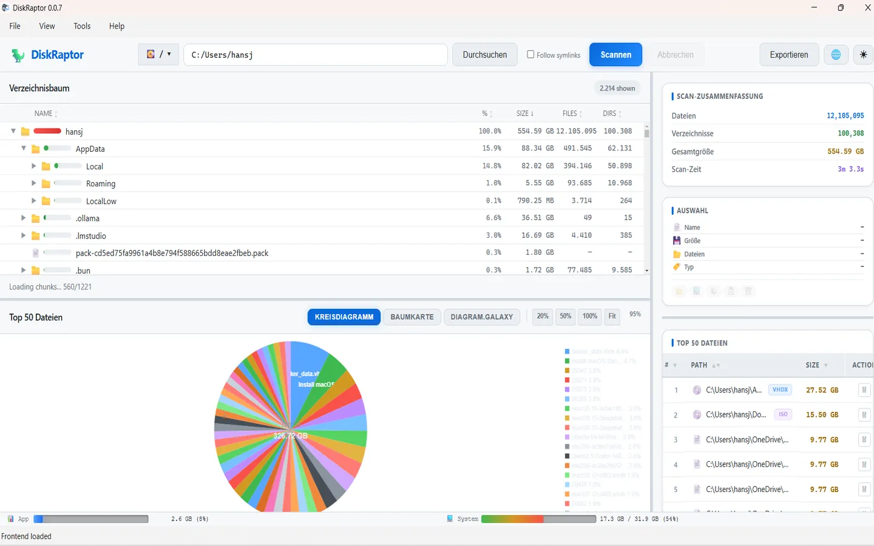This screenshot has width=874, height=546.
Task: Sort tree by NAME column
Action: coord(46,113)
